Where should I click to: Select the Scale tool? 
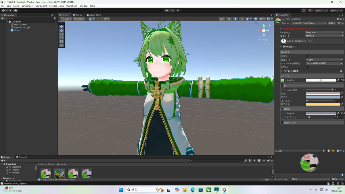(x=62, y=38)
